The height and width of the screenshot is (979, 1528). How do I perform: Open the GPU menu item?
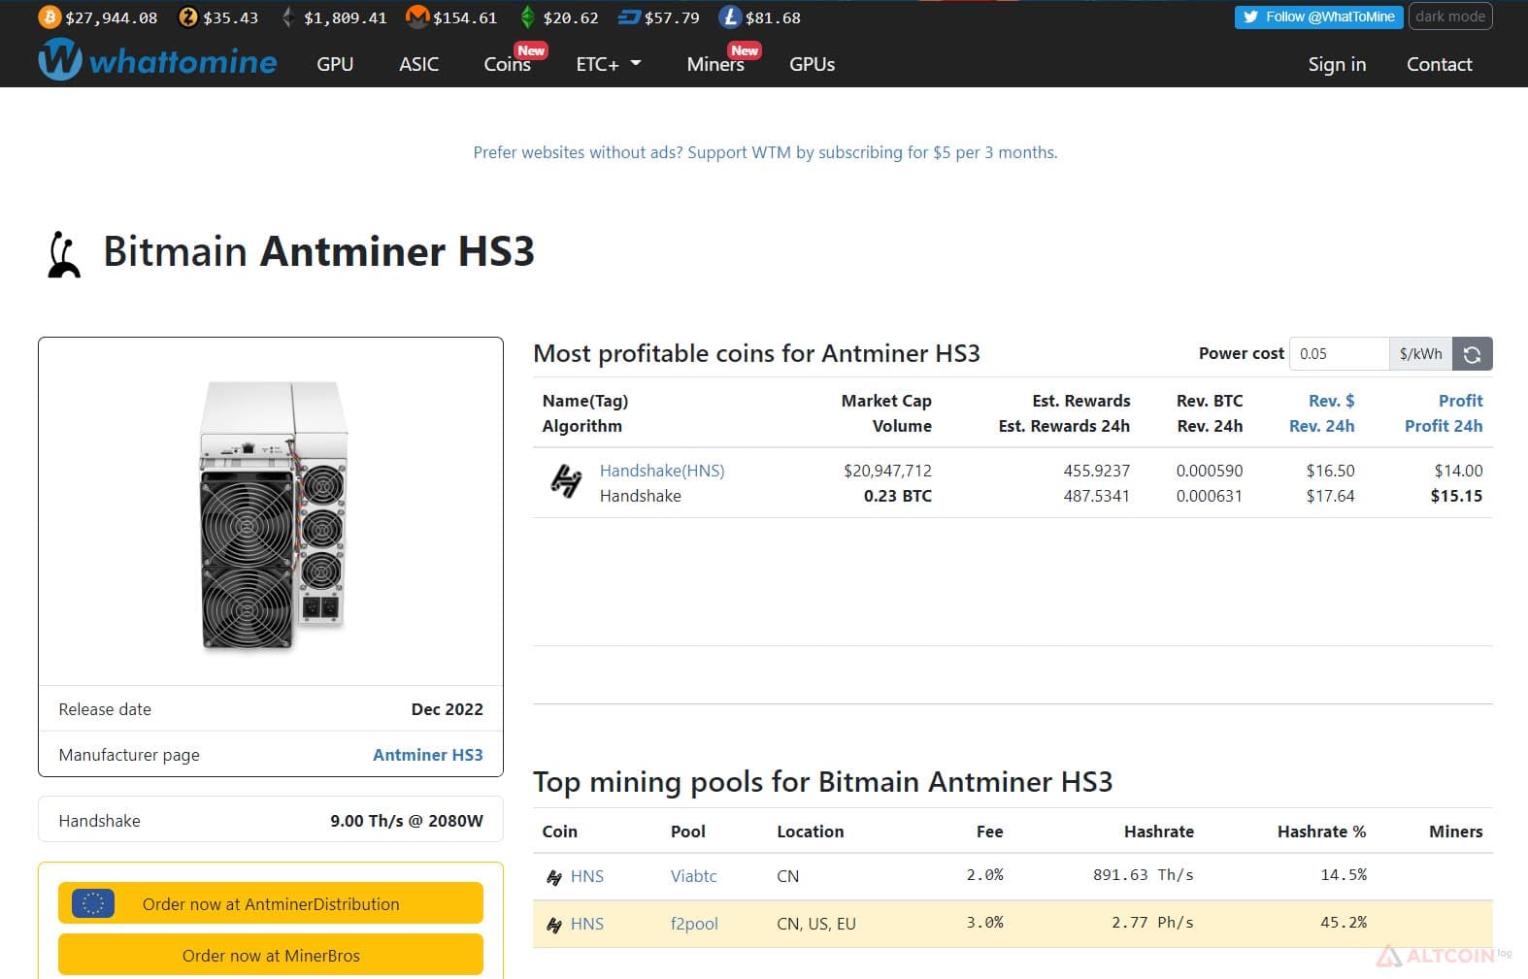tap(335, 64)
